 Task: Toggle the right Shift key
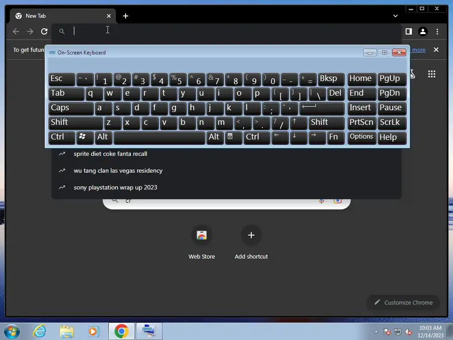click(x=326, y=123)
